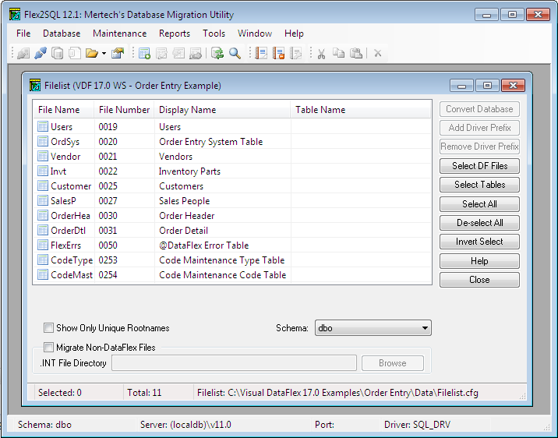558x438 pixels.
Task: Click the database connect plug icon
Action: click(x=40, y=53)
